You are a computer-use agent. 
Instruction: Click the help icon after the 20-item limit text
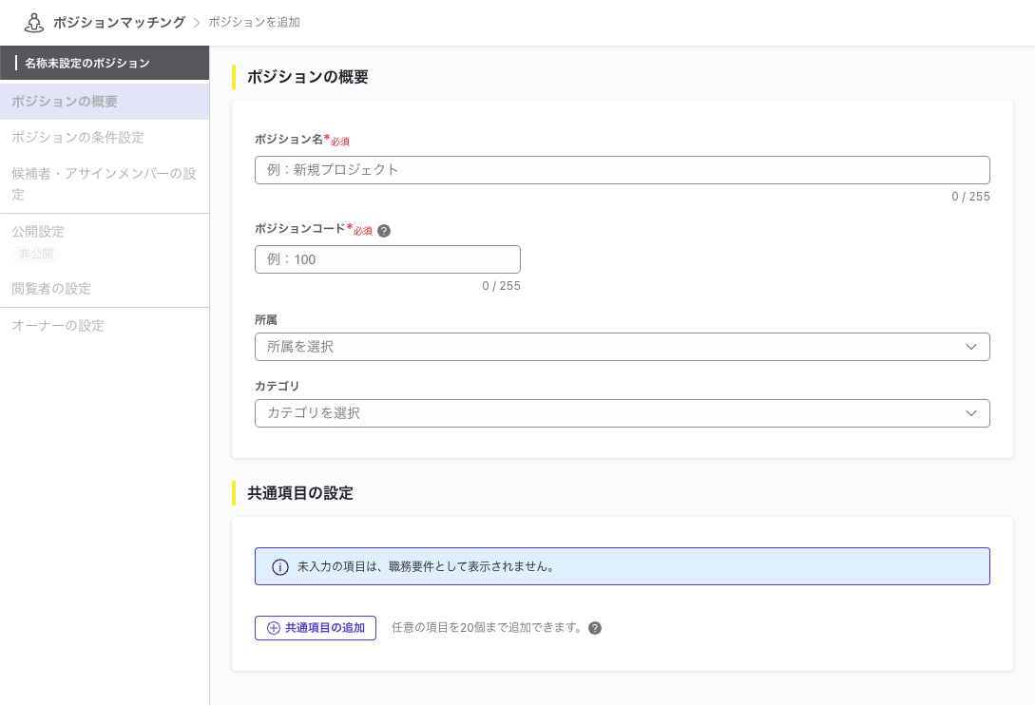click(x=596, y=628)
